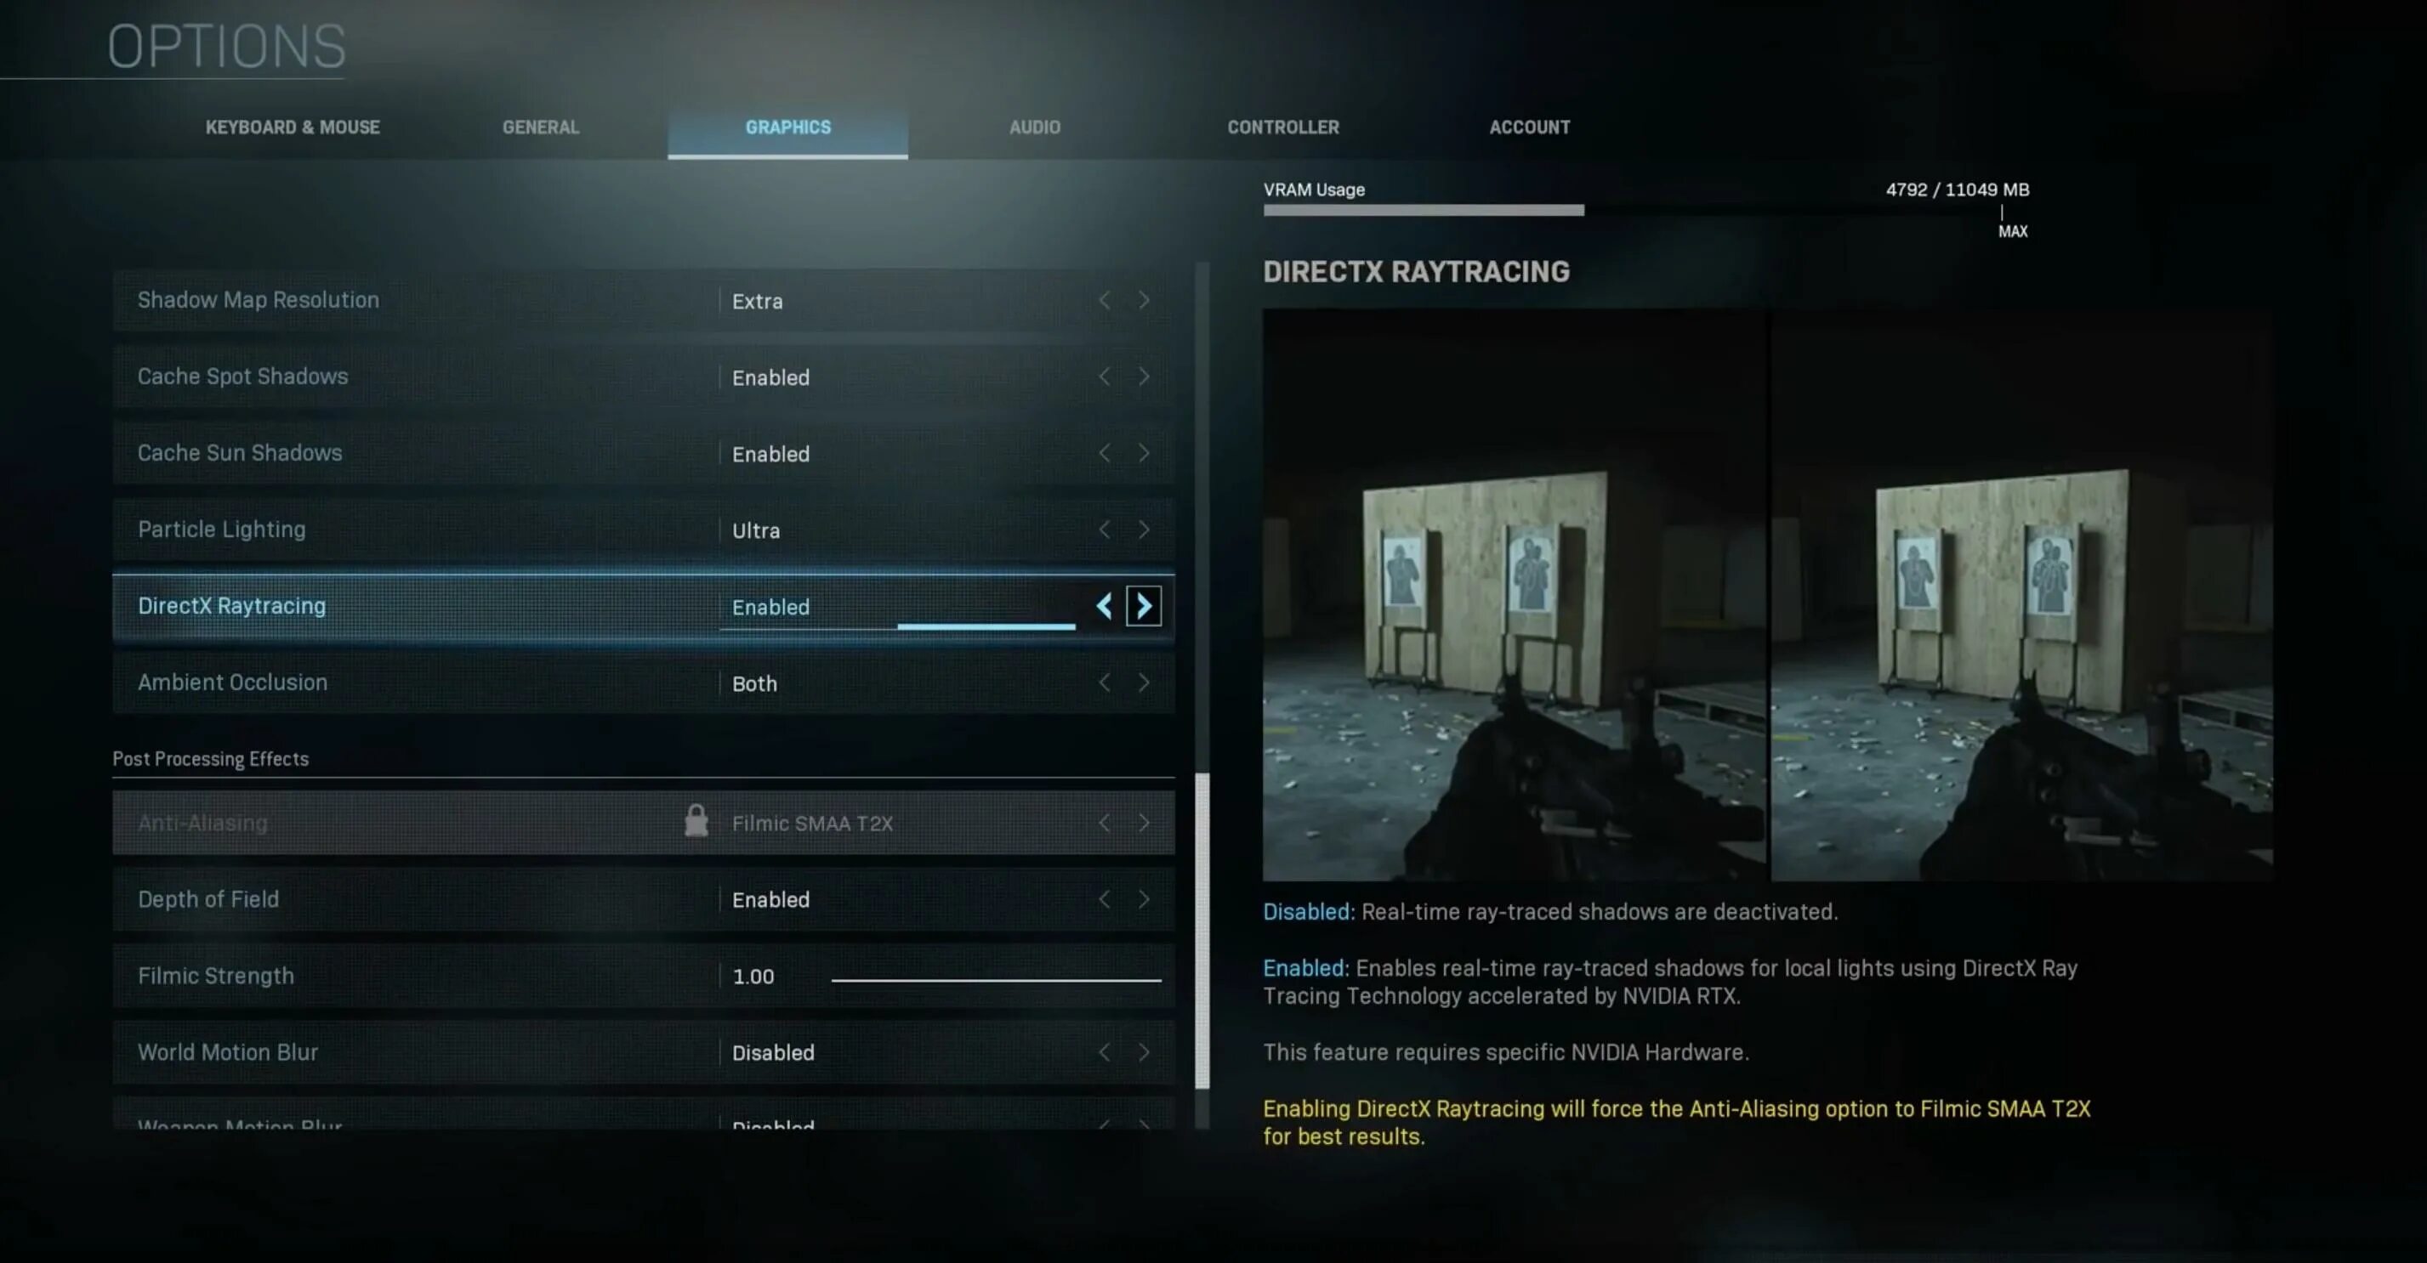
Task: Click the left arrow icon for Ambient Occlusion
Action: [x=1105, y=682]
